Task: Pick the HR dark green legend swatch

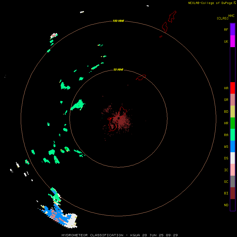Action: click(233, 123)
